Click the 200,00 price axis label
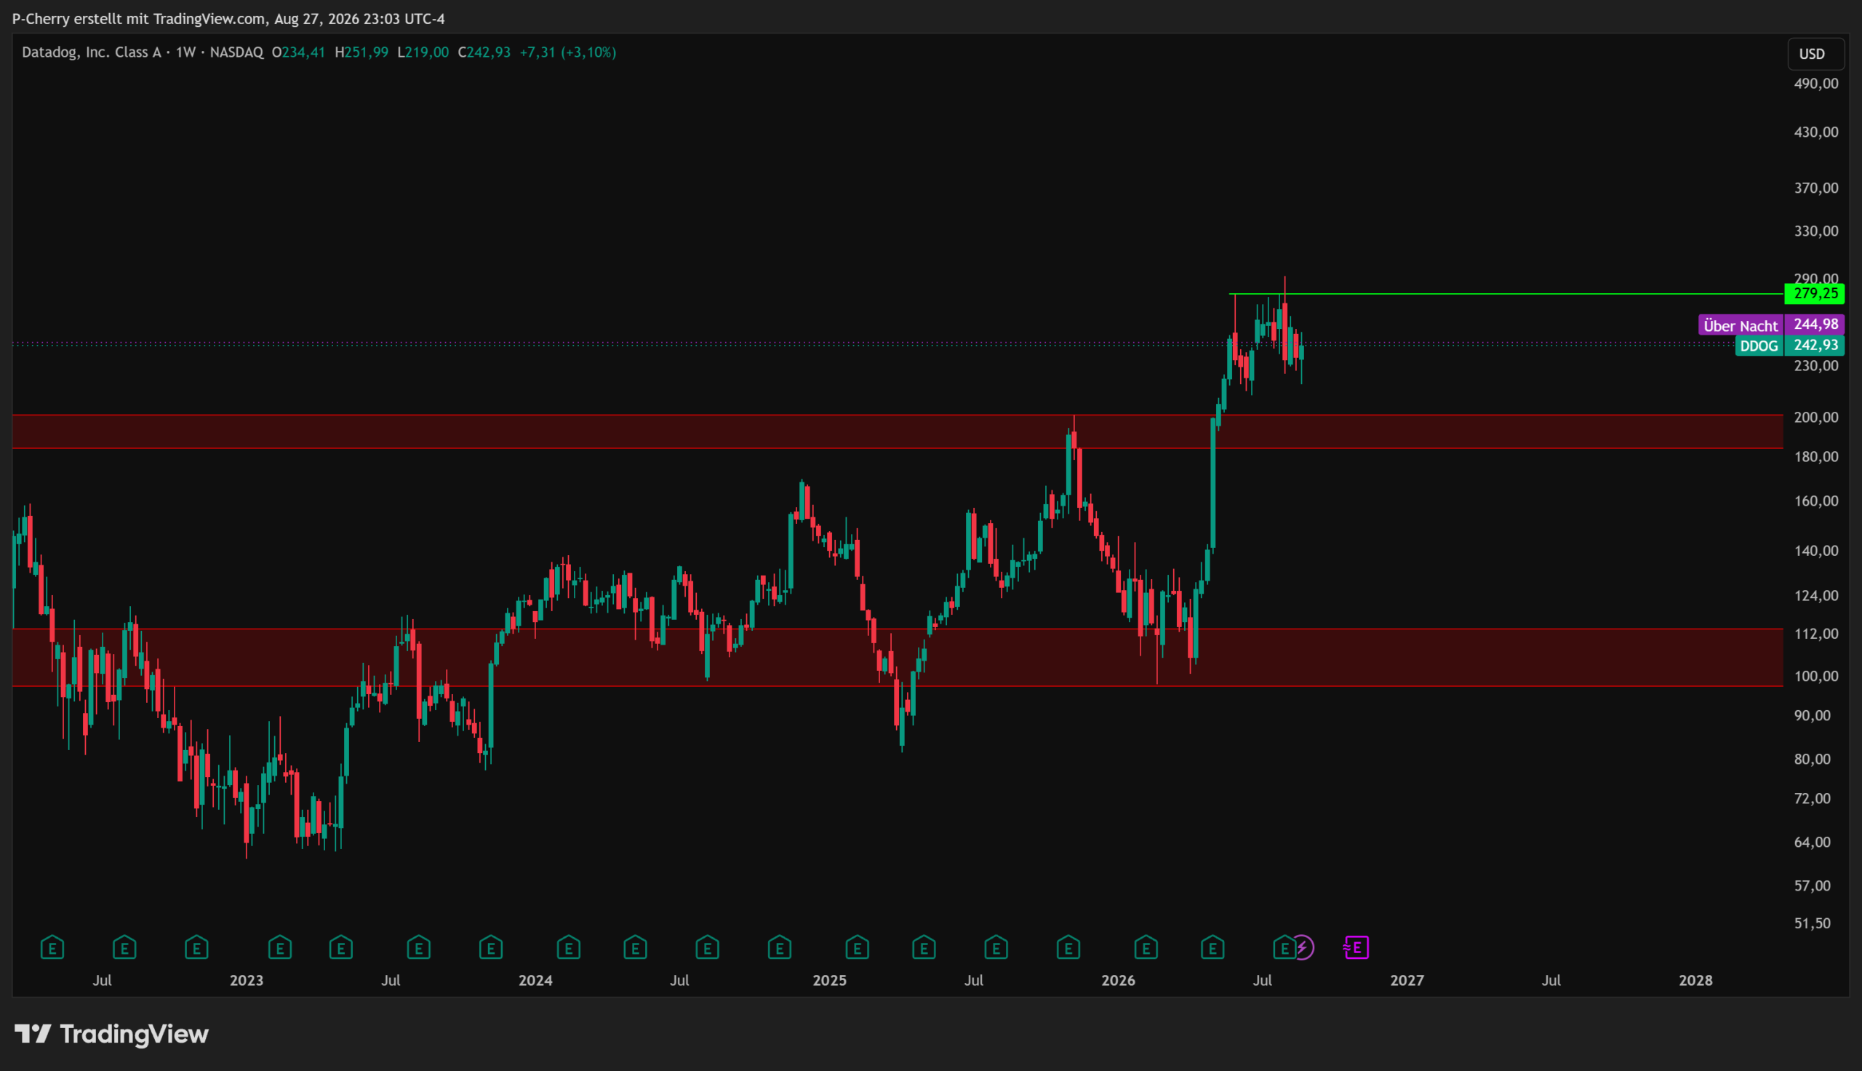 click(1815, 417)
